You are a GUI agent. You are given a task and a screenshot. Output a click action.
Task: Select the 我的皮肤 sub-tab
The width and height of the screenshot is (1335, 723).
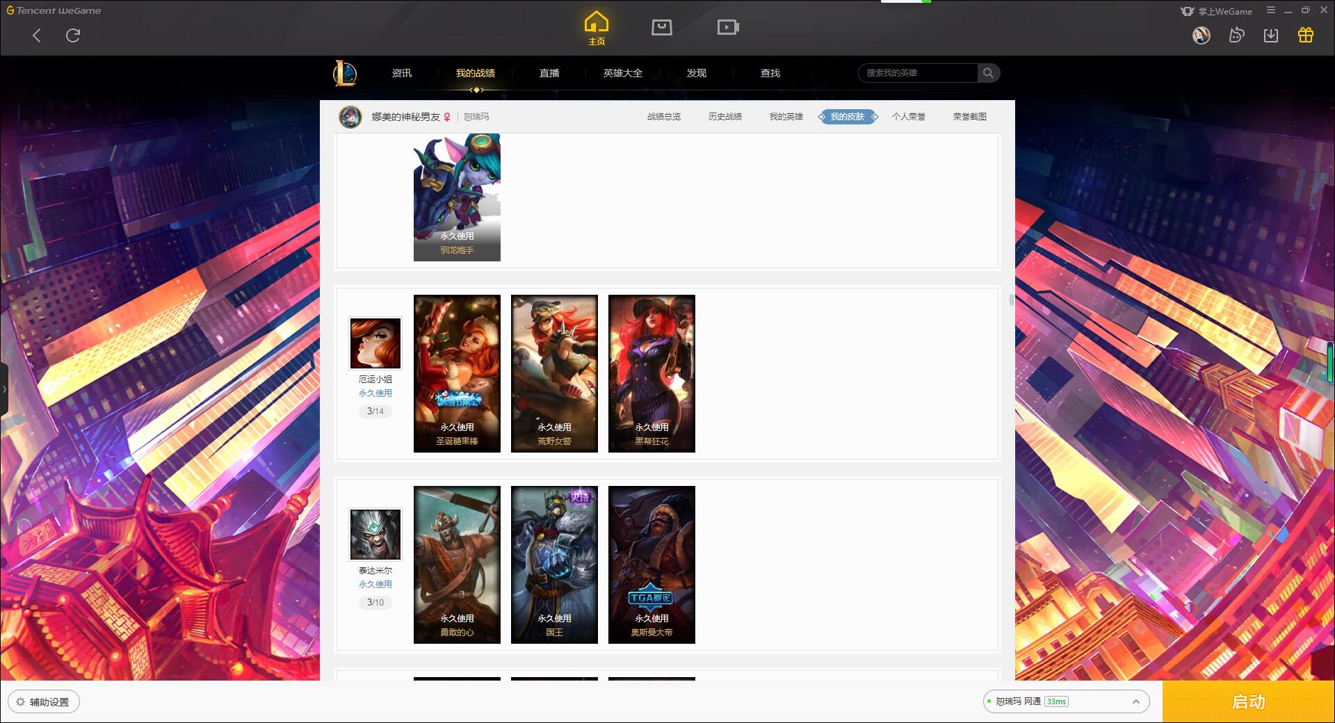tap(848, 117)
